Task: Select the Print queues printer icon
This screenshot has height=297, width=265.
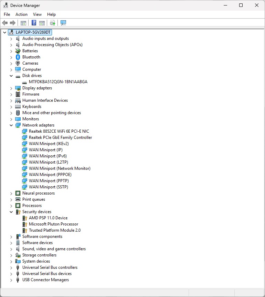Action: (x=18, y=199)
